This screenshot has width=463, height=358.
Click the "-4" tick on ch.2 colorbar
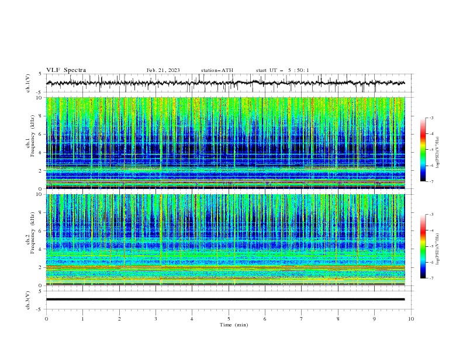pyautogui.click(x=431, y=230)
